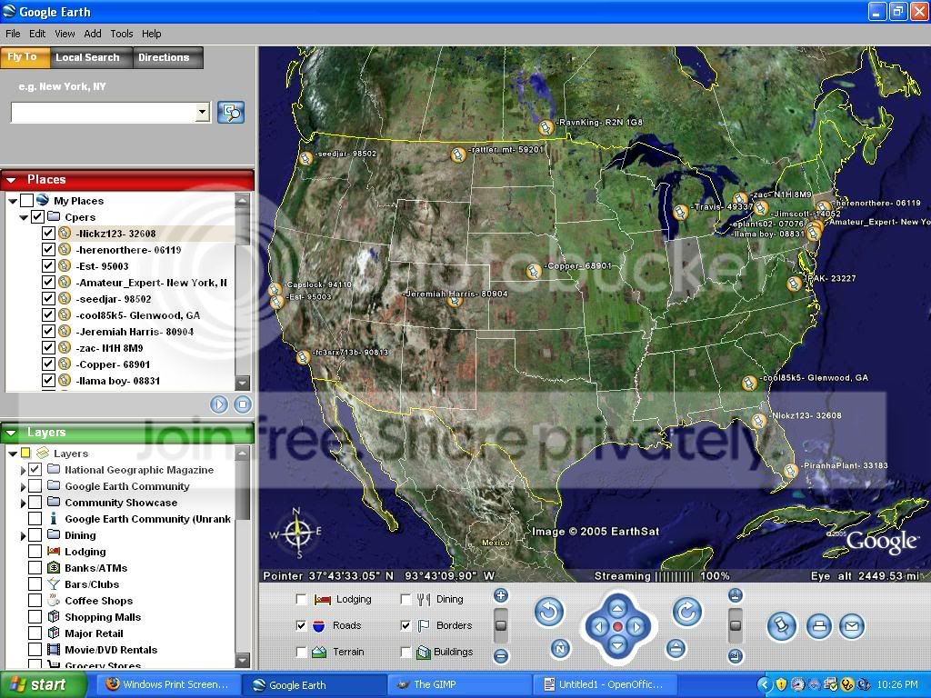Click the zoom in plus button
Screen dimensions: 931x698
[x=501, y=595]
